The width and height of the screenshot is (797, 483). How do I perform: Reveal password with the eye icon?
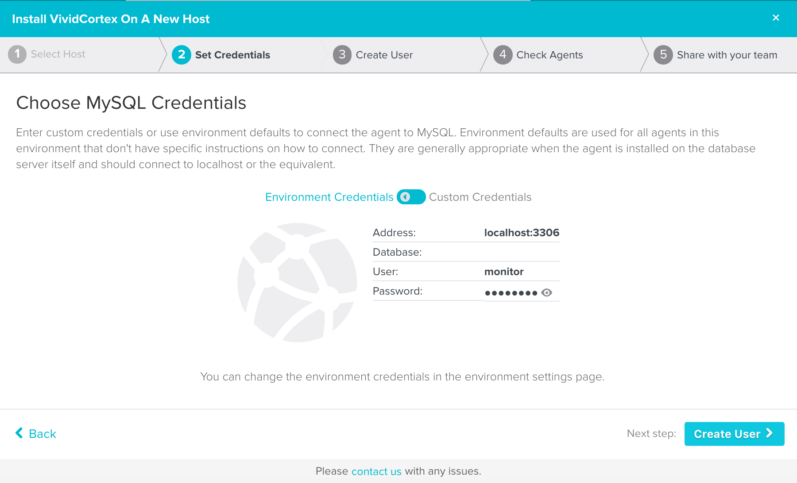547,293
